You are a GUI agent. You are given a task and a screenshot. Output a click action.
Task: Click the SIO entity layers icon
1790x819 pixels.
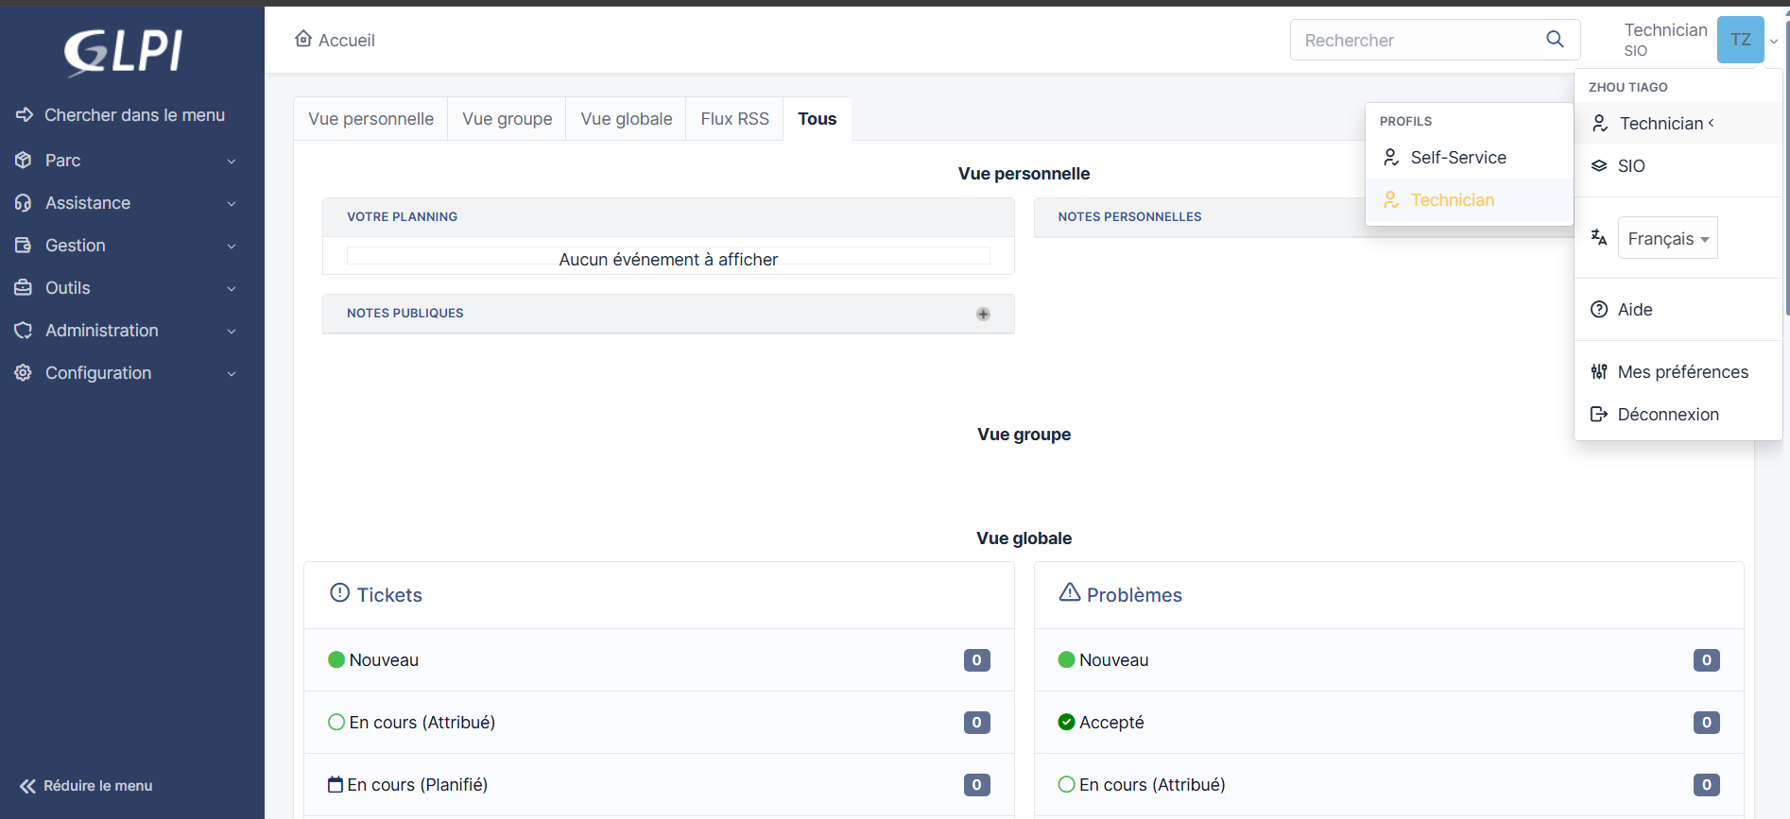click(1599, 165)
